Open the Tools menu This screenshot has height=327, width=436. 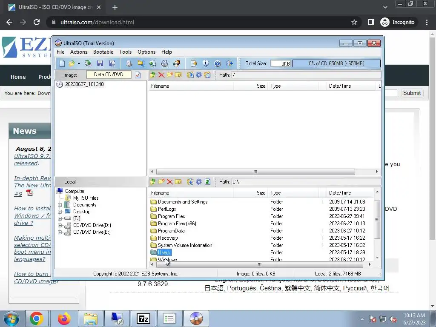126,52
